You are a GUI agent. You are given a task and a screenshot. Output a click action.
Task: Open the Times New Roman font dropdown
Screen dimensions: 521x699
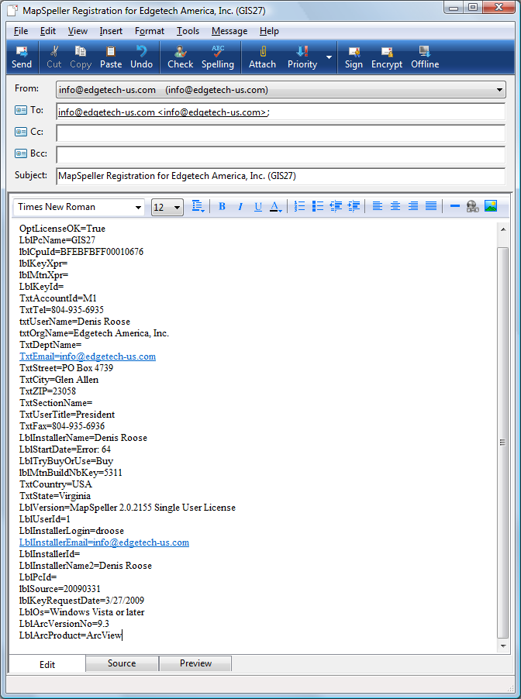[x=138, y=207]
